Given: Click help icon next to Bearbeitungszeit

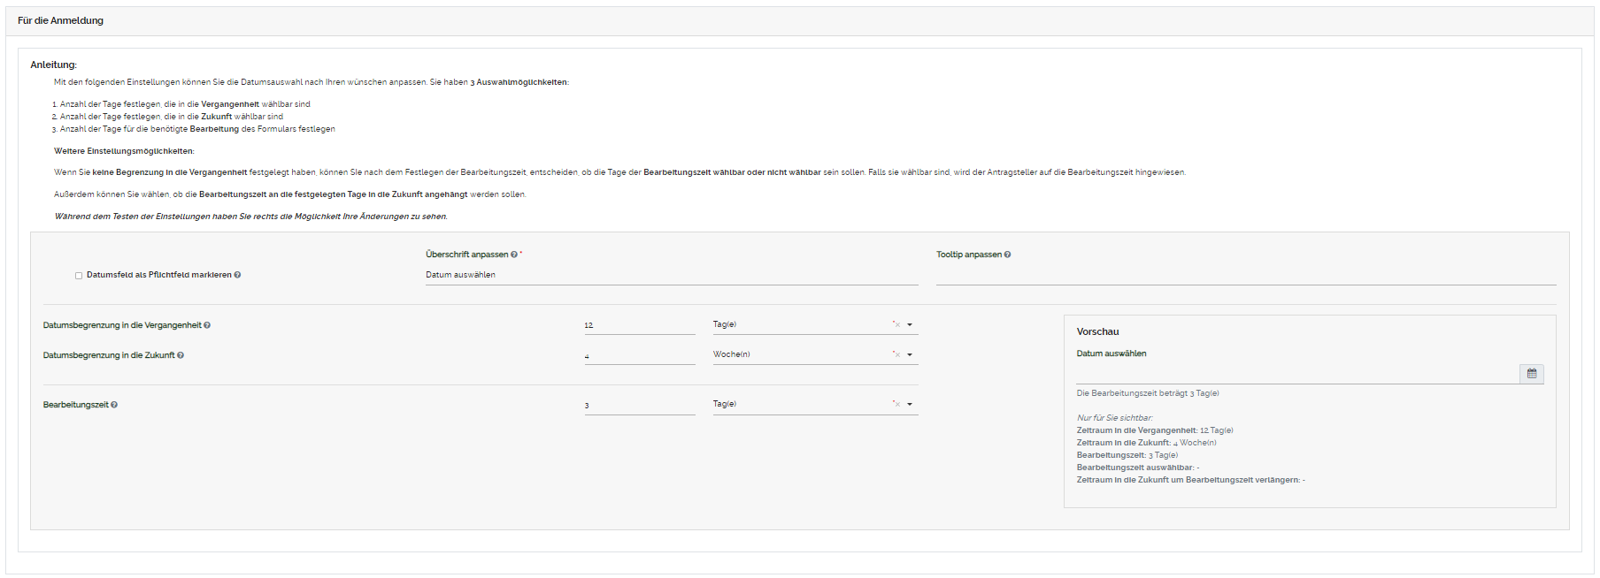Looking at the screenshot, I should (114, 405).
